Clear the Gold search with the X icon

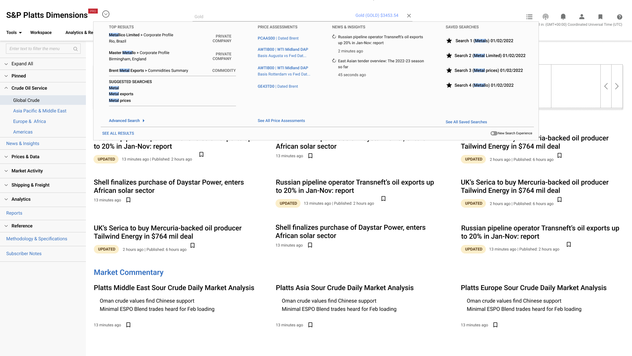(409, 15)
